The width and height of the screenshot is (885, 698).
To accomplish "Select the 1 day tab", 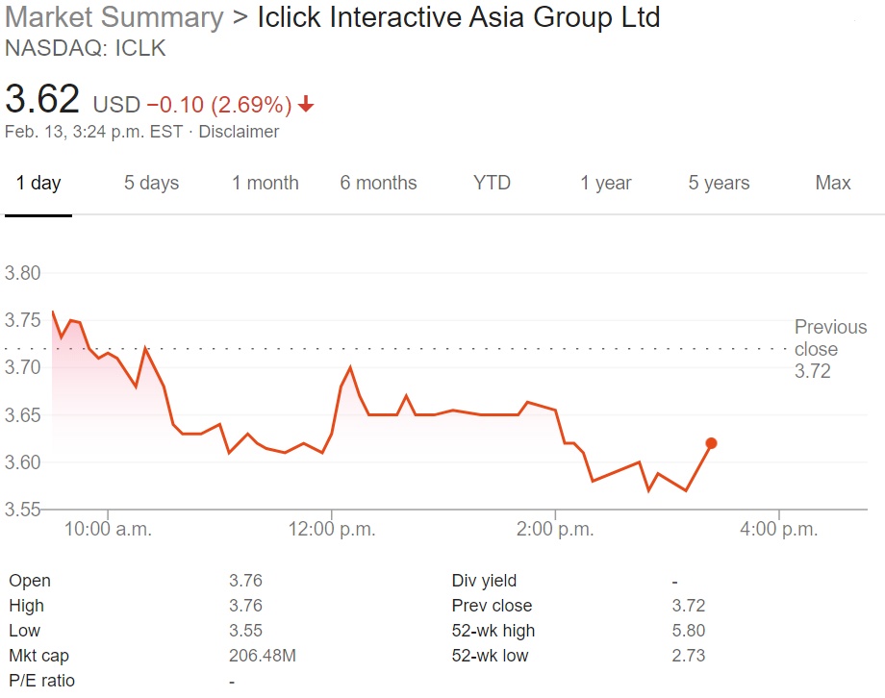I will [x=38, y=184].
